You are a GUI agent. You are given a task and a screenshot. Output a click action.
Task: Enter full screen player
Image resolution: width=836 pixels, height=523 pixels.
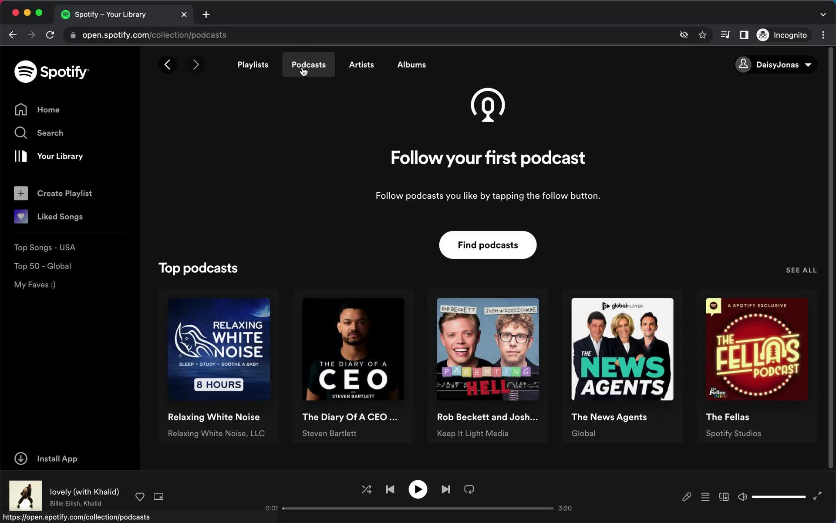[817, 496]
